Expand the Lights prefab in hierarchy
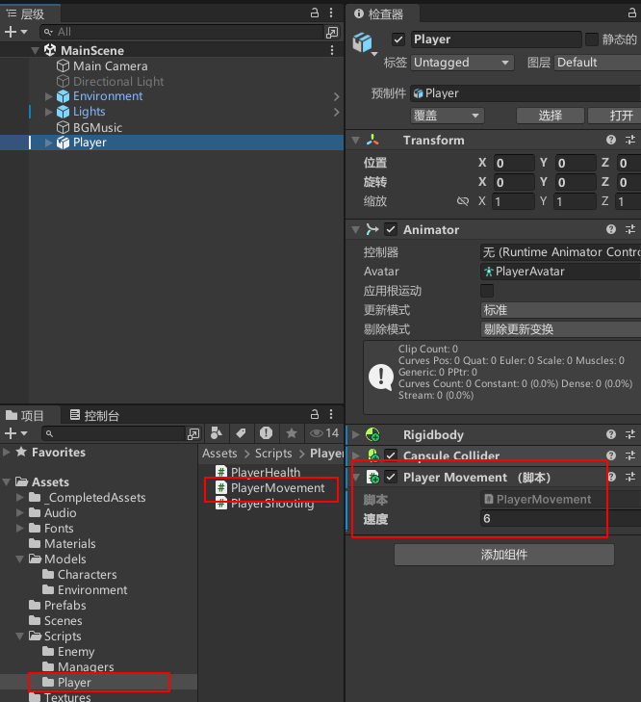This screenshot has height=702, width=641. tap(49, 112)
